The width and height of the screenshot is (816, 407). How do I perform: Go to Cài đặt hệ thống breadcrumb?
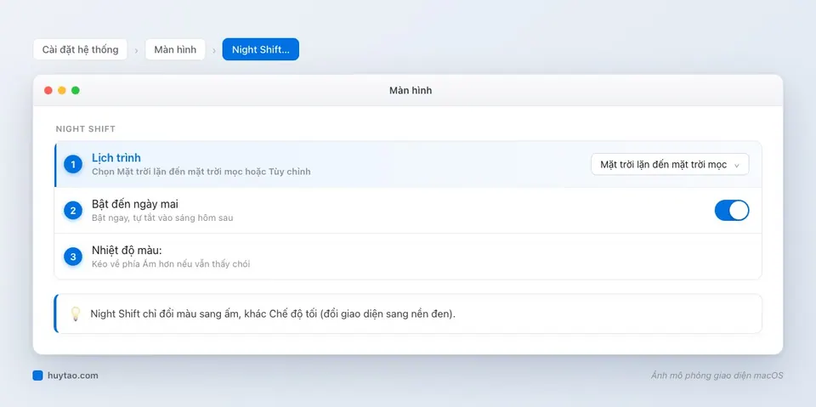80,49
